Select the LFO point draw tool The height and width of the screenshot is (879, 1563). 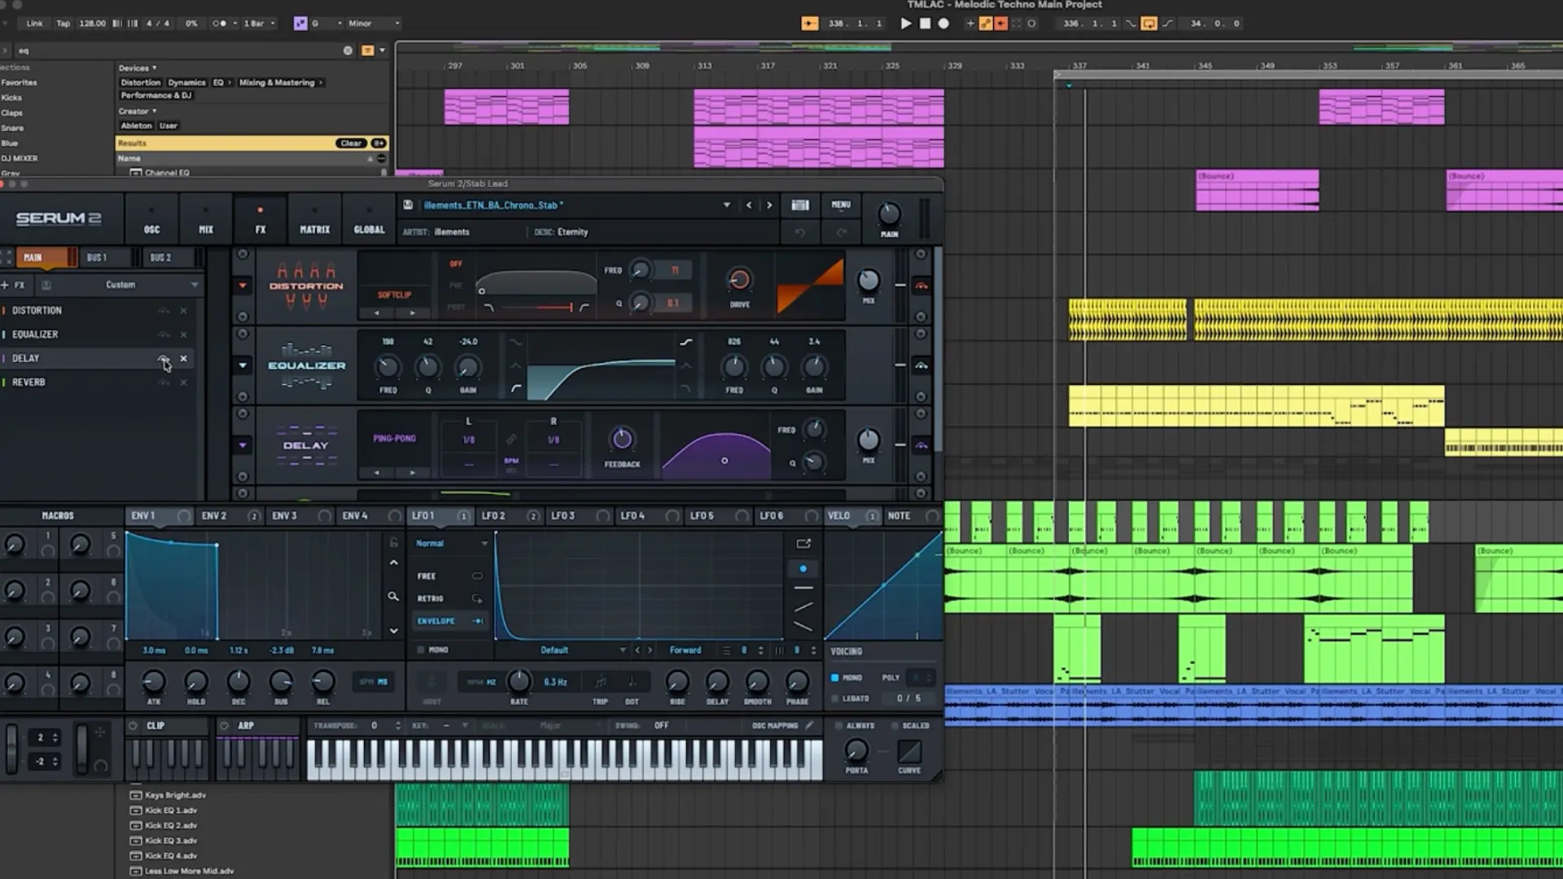click(803, 569)
